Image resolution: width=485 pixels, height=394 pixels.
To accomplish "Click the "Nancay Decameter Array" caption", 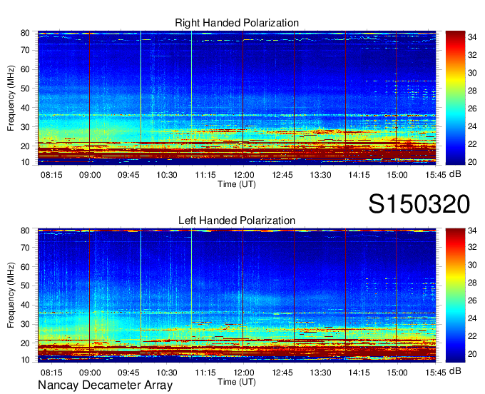I will click(105, 385).
